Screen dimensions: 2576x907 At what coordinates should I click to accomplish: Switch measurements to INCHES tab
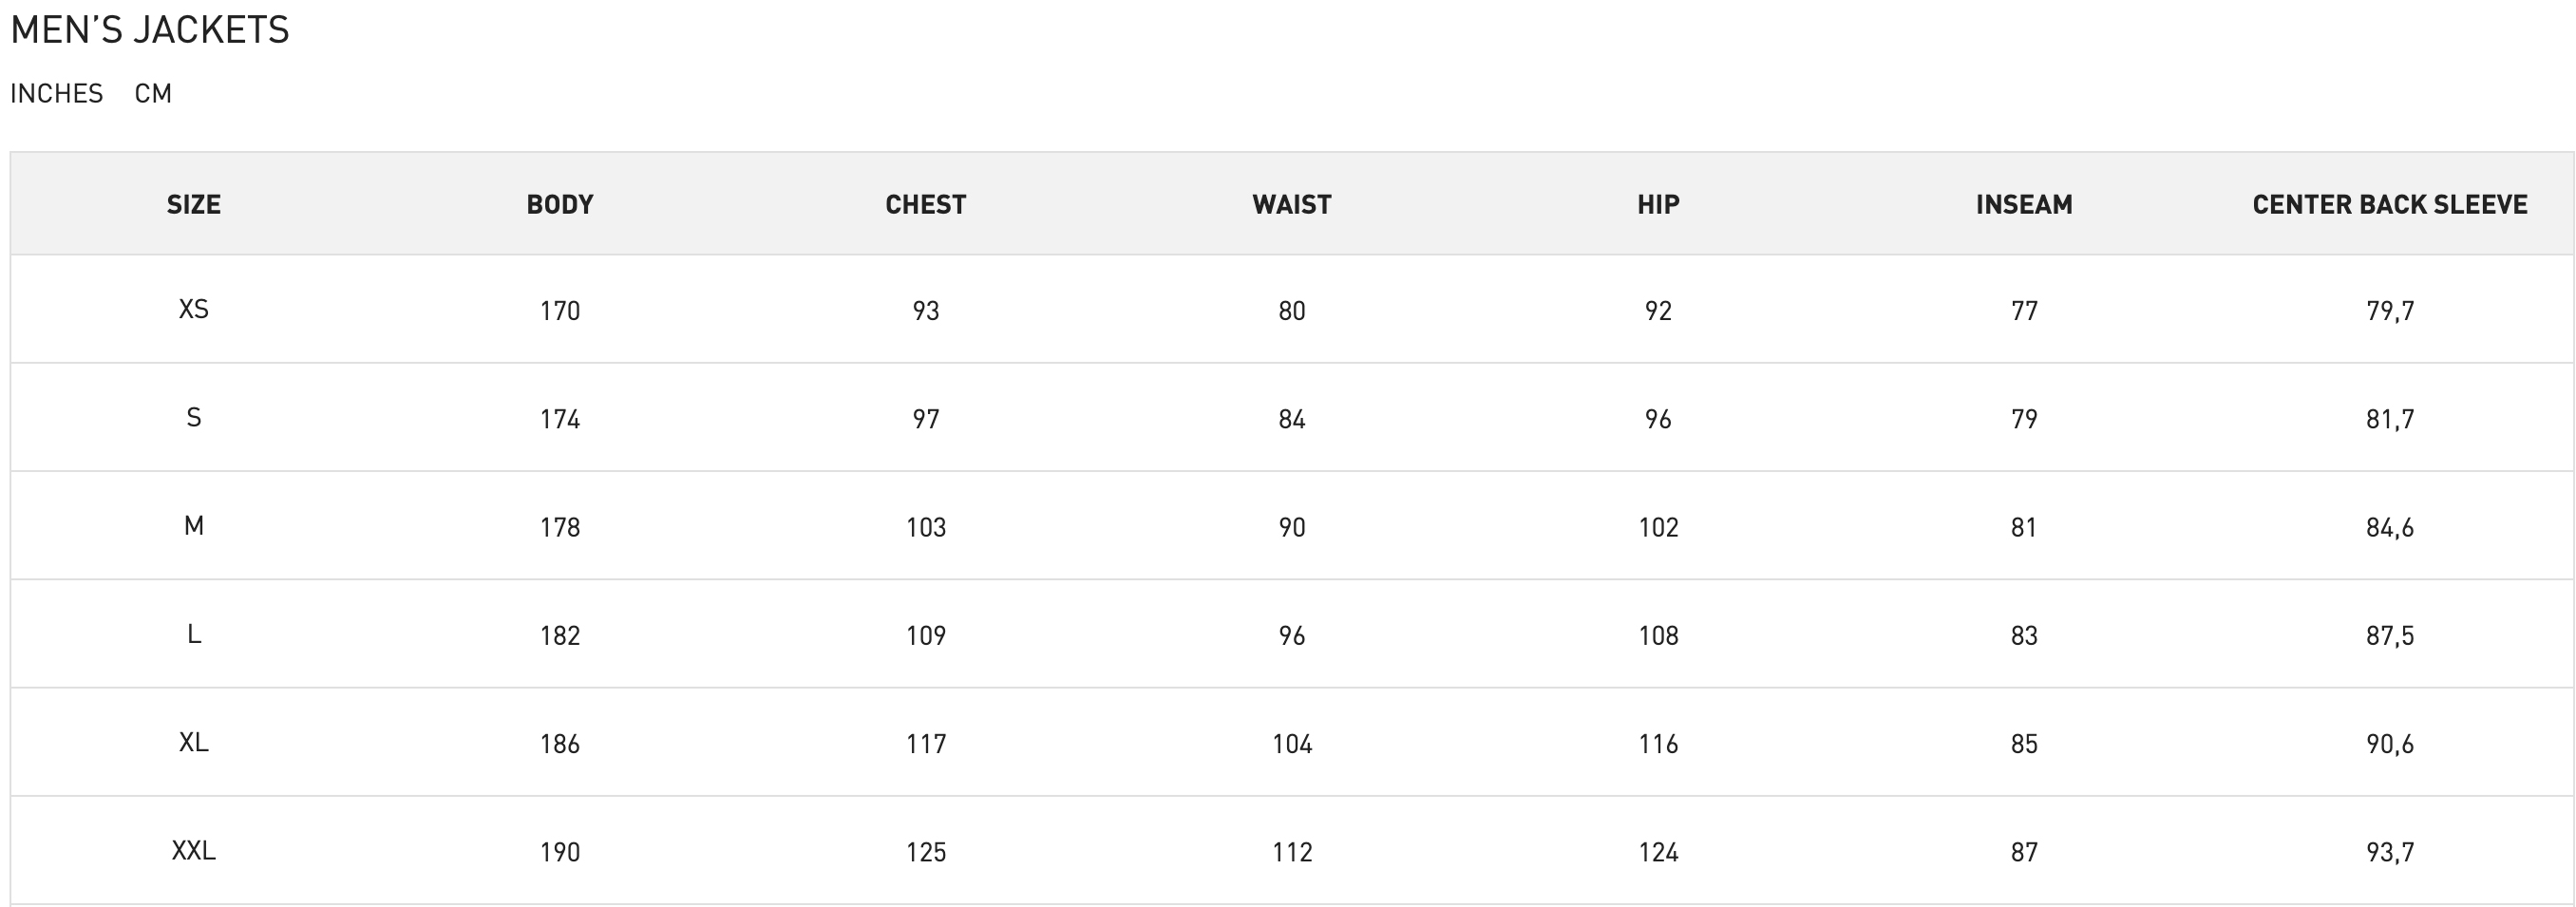(57, 94)
